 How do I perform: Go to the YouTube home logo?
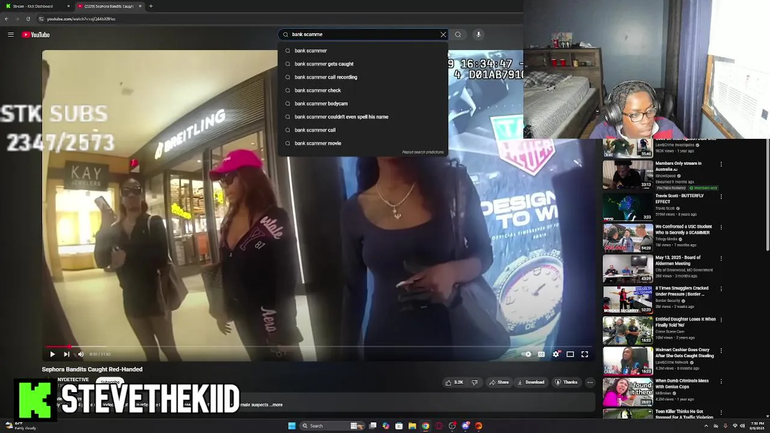36,35
